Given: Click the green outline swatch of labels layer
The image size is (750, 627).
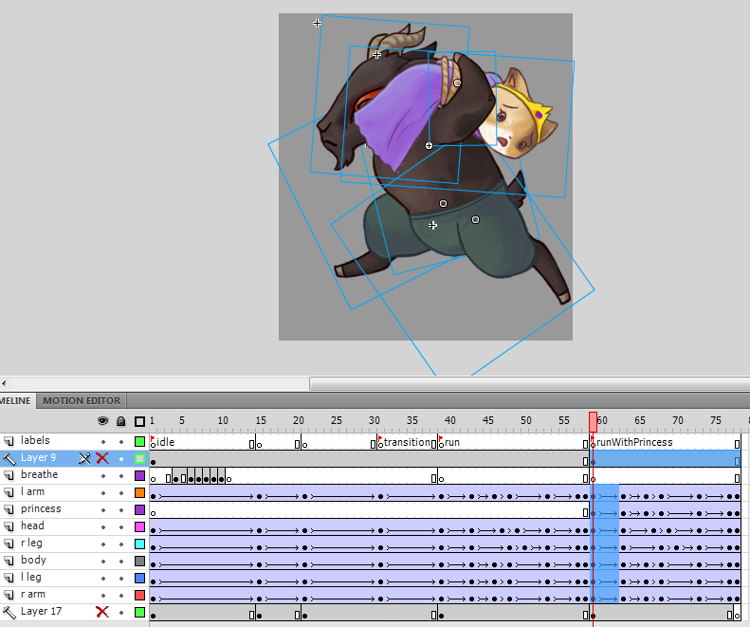Looking at the screenshot, I should (139, 441).
